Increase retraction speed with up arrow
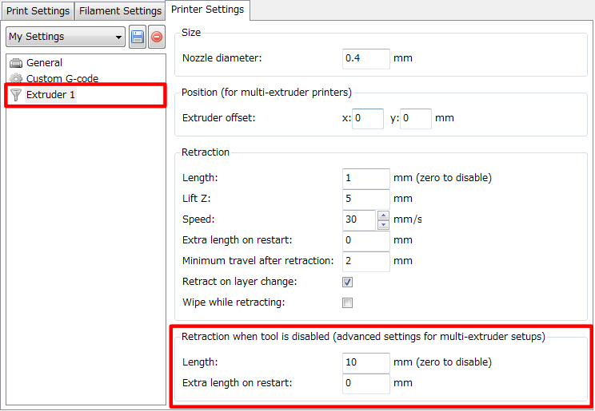 [383, 215]
